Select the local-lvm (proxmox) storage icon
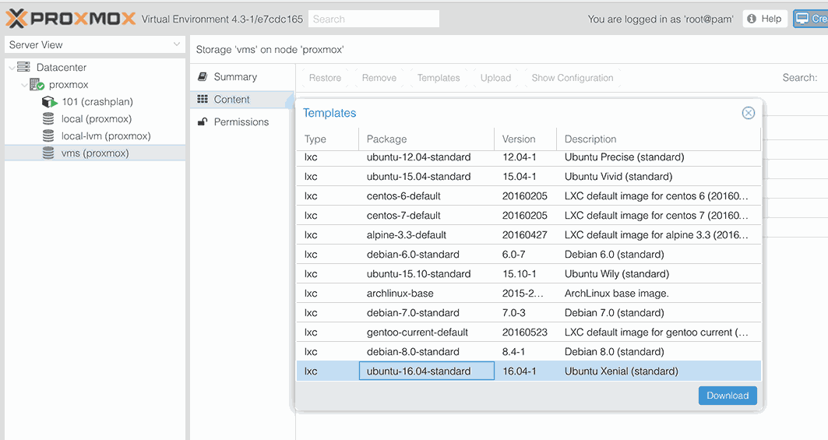The width and height of the screenshot is (828, 440). (x=48, y=136)
